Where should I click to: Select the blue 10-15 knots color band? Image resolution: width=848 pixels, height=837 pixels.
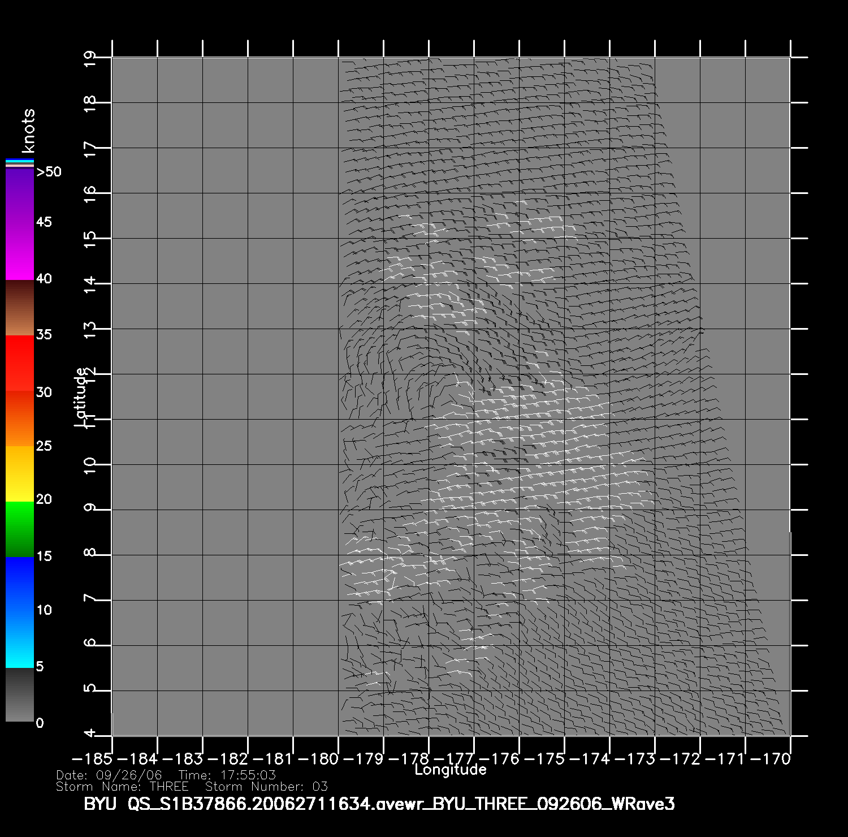point(20,584)
